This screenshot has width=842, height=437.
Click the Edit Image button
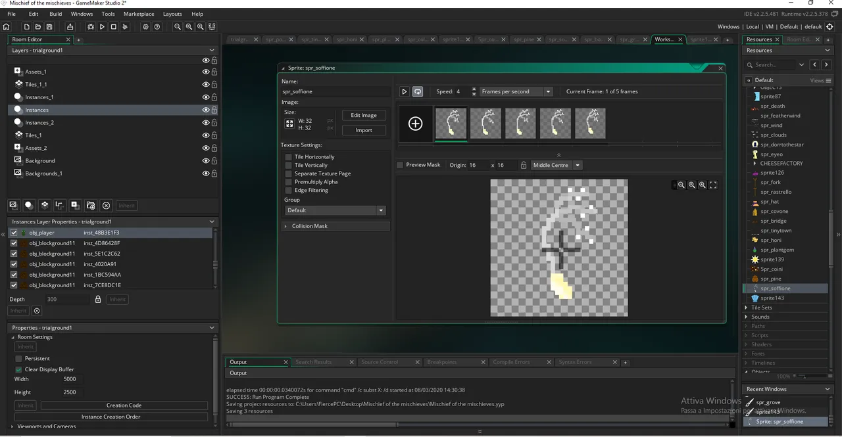[x=364, y=115]
